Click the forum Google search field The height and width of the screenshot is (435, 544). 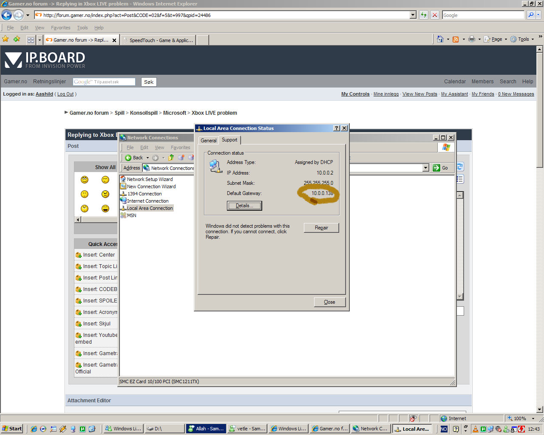[104, 82]
